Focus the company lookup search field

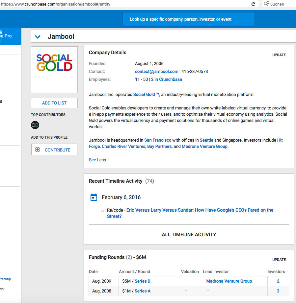[189, 19]
